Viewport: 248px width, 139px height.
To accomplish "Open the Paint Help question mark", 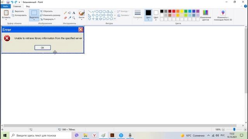I will click(x=245, y=6).
